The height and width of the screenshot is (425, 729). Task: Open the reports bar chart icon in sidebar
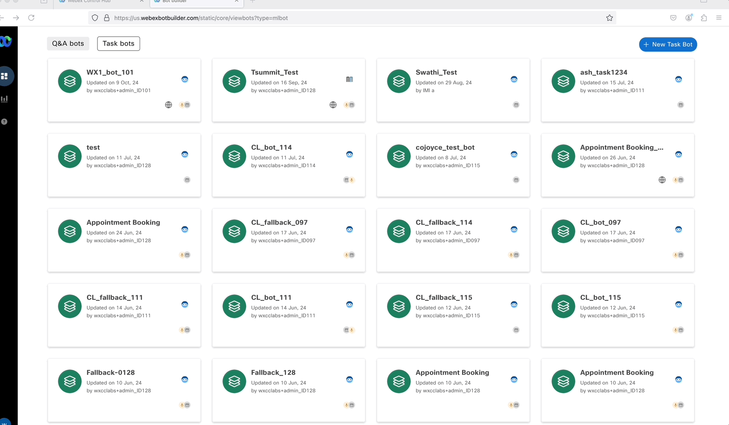click(5, 99)
